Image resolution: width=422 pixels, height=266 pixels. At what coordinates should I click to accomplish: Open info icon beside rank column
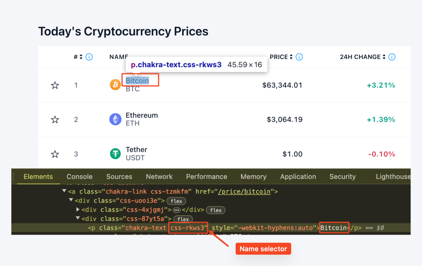tap(89, 57)
